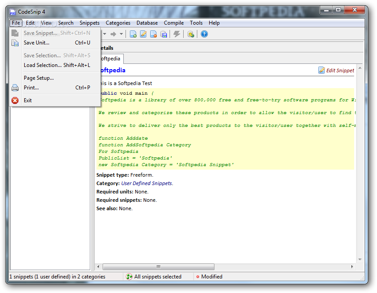Open the Edit menu
Image resolution: width=377 pixels, height=293 pixels.
[30, 23]
